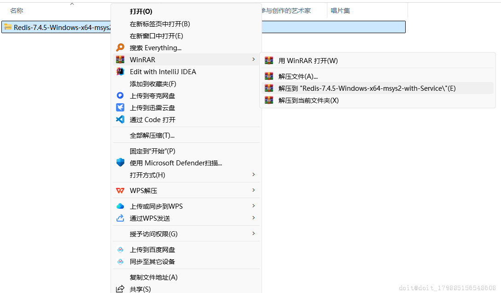Click the WinRAR icon beside 用 WinRAR 打开
Image resolution: width=501 pixels, height=293 pixels.
[x=269, y=60]
